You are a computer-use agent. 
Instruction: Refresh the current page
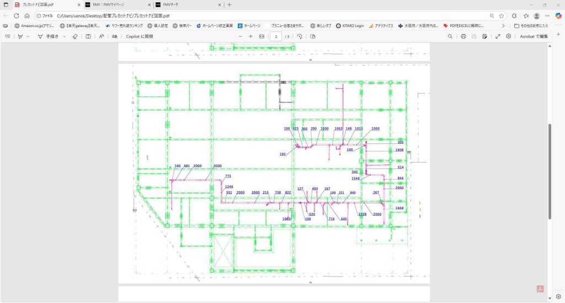[x=16, y=16]
